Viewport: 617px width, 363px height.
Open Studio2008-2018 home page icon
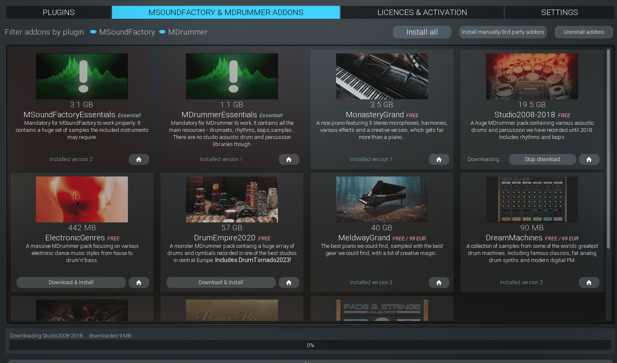click(x=589, y=159)
